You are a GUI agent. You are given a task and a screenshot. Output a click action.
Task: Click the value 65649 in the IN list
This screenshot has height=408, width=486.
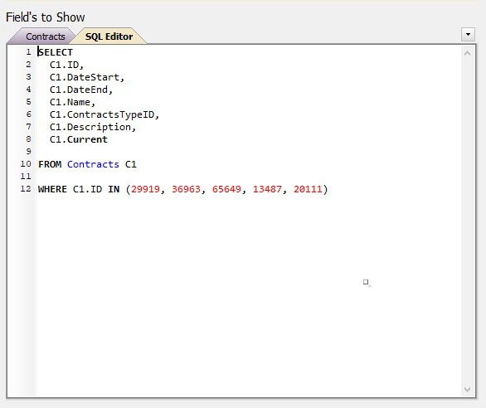click(226, 189)
